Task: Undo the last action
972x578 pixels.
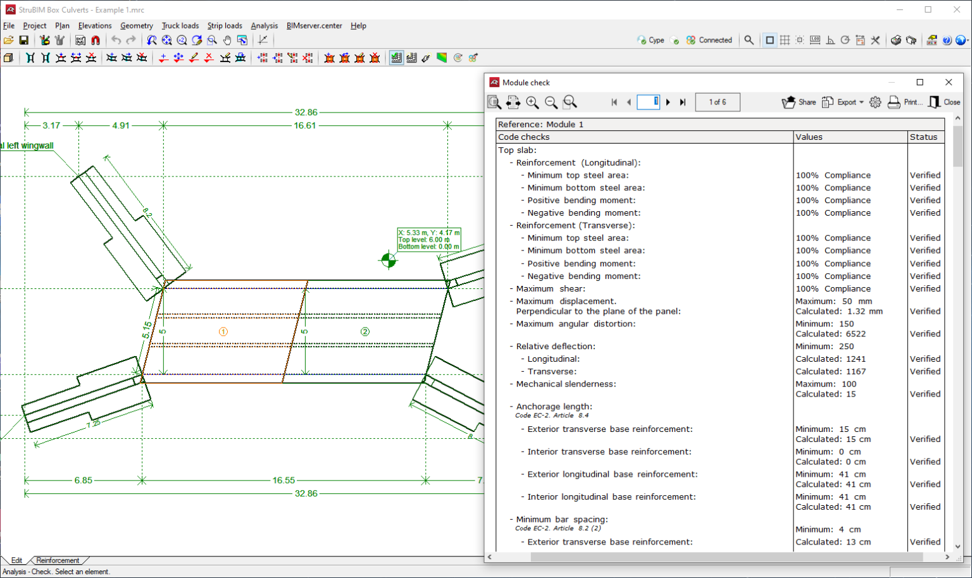Action: (x=116, y=40)
